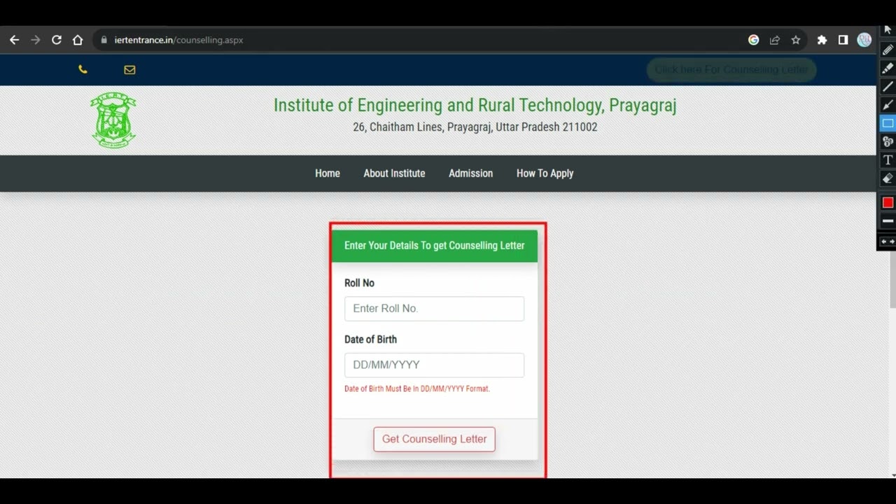Open How To Apply menu item
The width and height of the screenshot is (896, 504).
[x=545, y=173]
